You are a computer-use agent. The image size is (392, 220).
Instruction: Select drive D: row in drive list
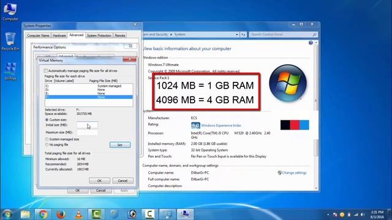pyautogui.click(x=89, y=90)
